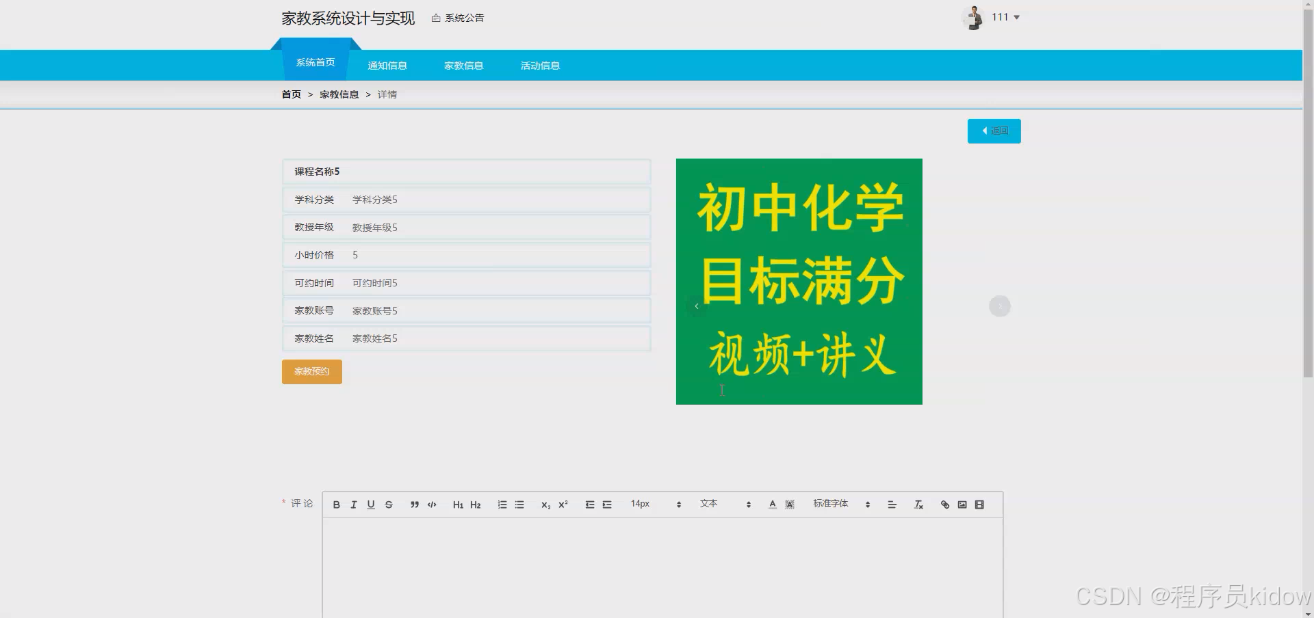Open the 通知信息 navigation tab
The height and width of the screenshot is (618, 1314).
click(387, 65)
